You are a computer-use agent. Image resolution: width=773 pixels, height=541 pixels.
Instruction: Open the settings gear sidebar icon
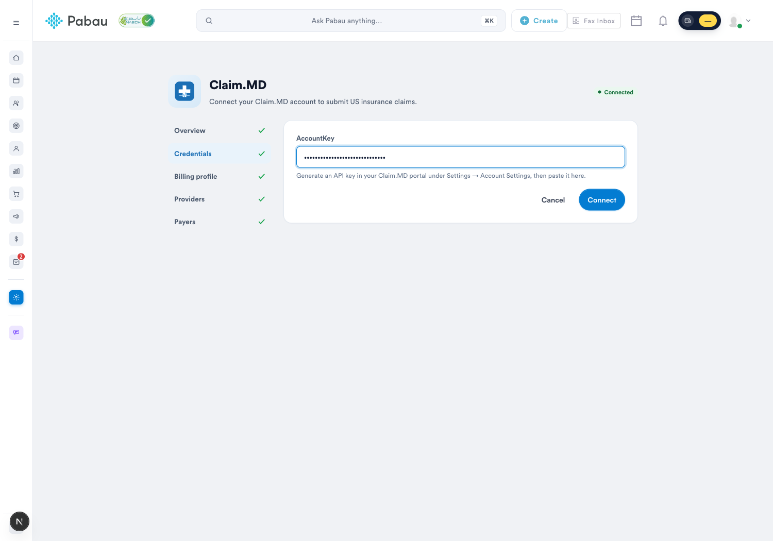coord(16,297)
